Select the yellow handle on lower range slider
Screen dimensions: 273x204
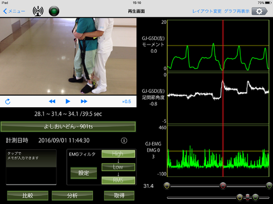tap(240, 197)
